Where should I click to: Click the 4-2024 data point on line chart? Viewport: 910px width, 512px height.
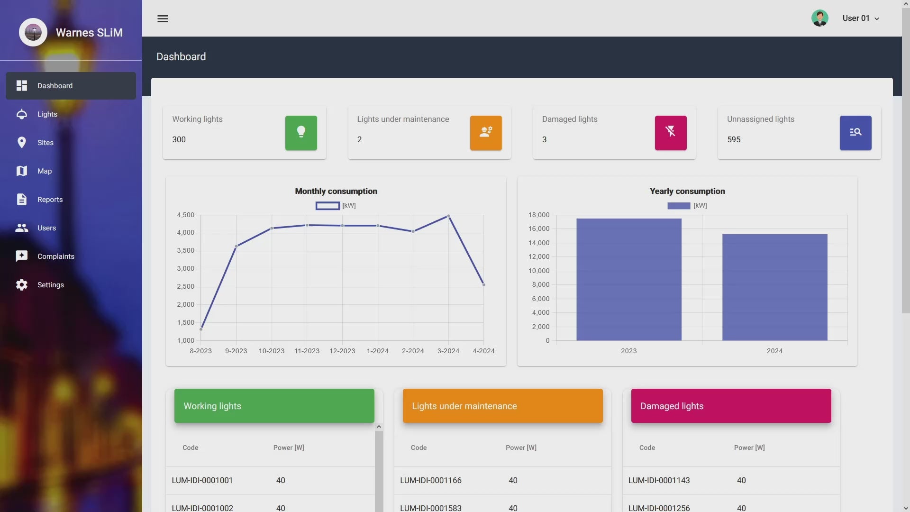coord(483,284)
